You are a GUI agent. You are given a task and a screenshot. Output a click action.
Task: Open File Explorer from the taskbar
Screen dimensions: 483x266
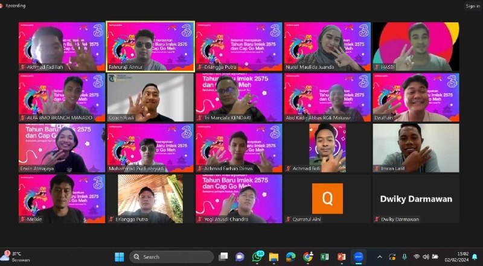click(273, 257)
